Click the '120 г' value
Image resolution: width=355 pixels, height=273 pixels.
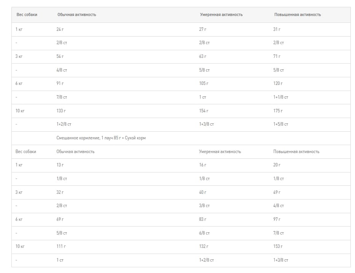[x=278, y=83]
